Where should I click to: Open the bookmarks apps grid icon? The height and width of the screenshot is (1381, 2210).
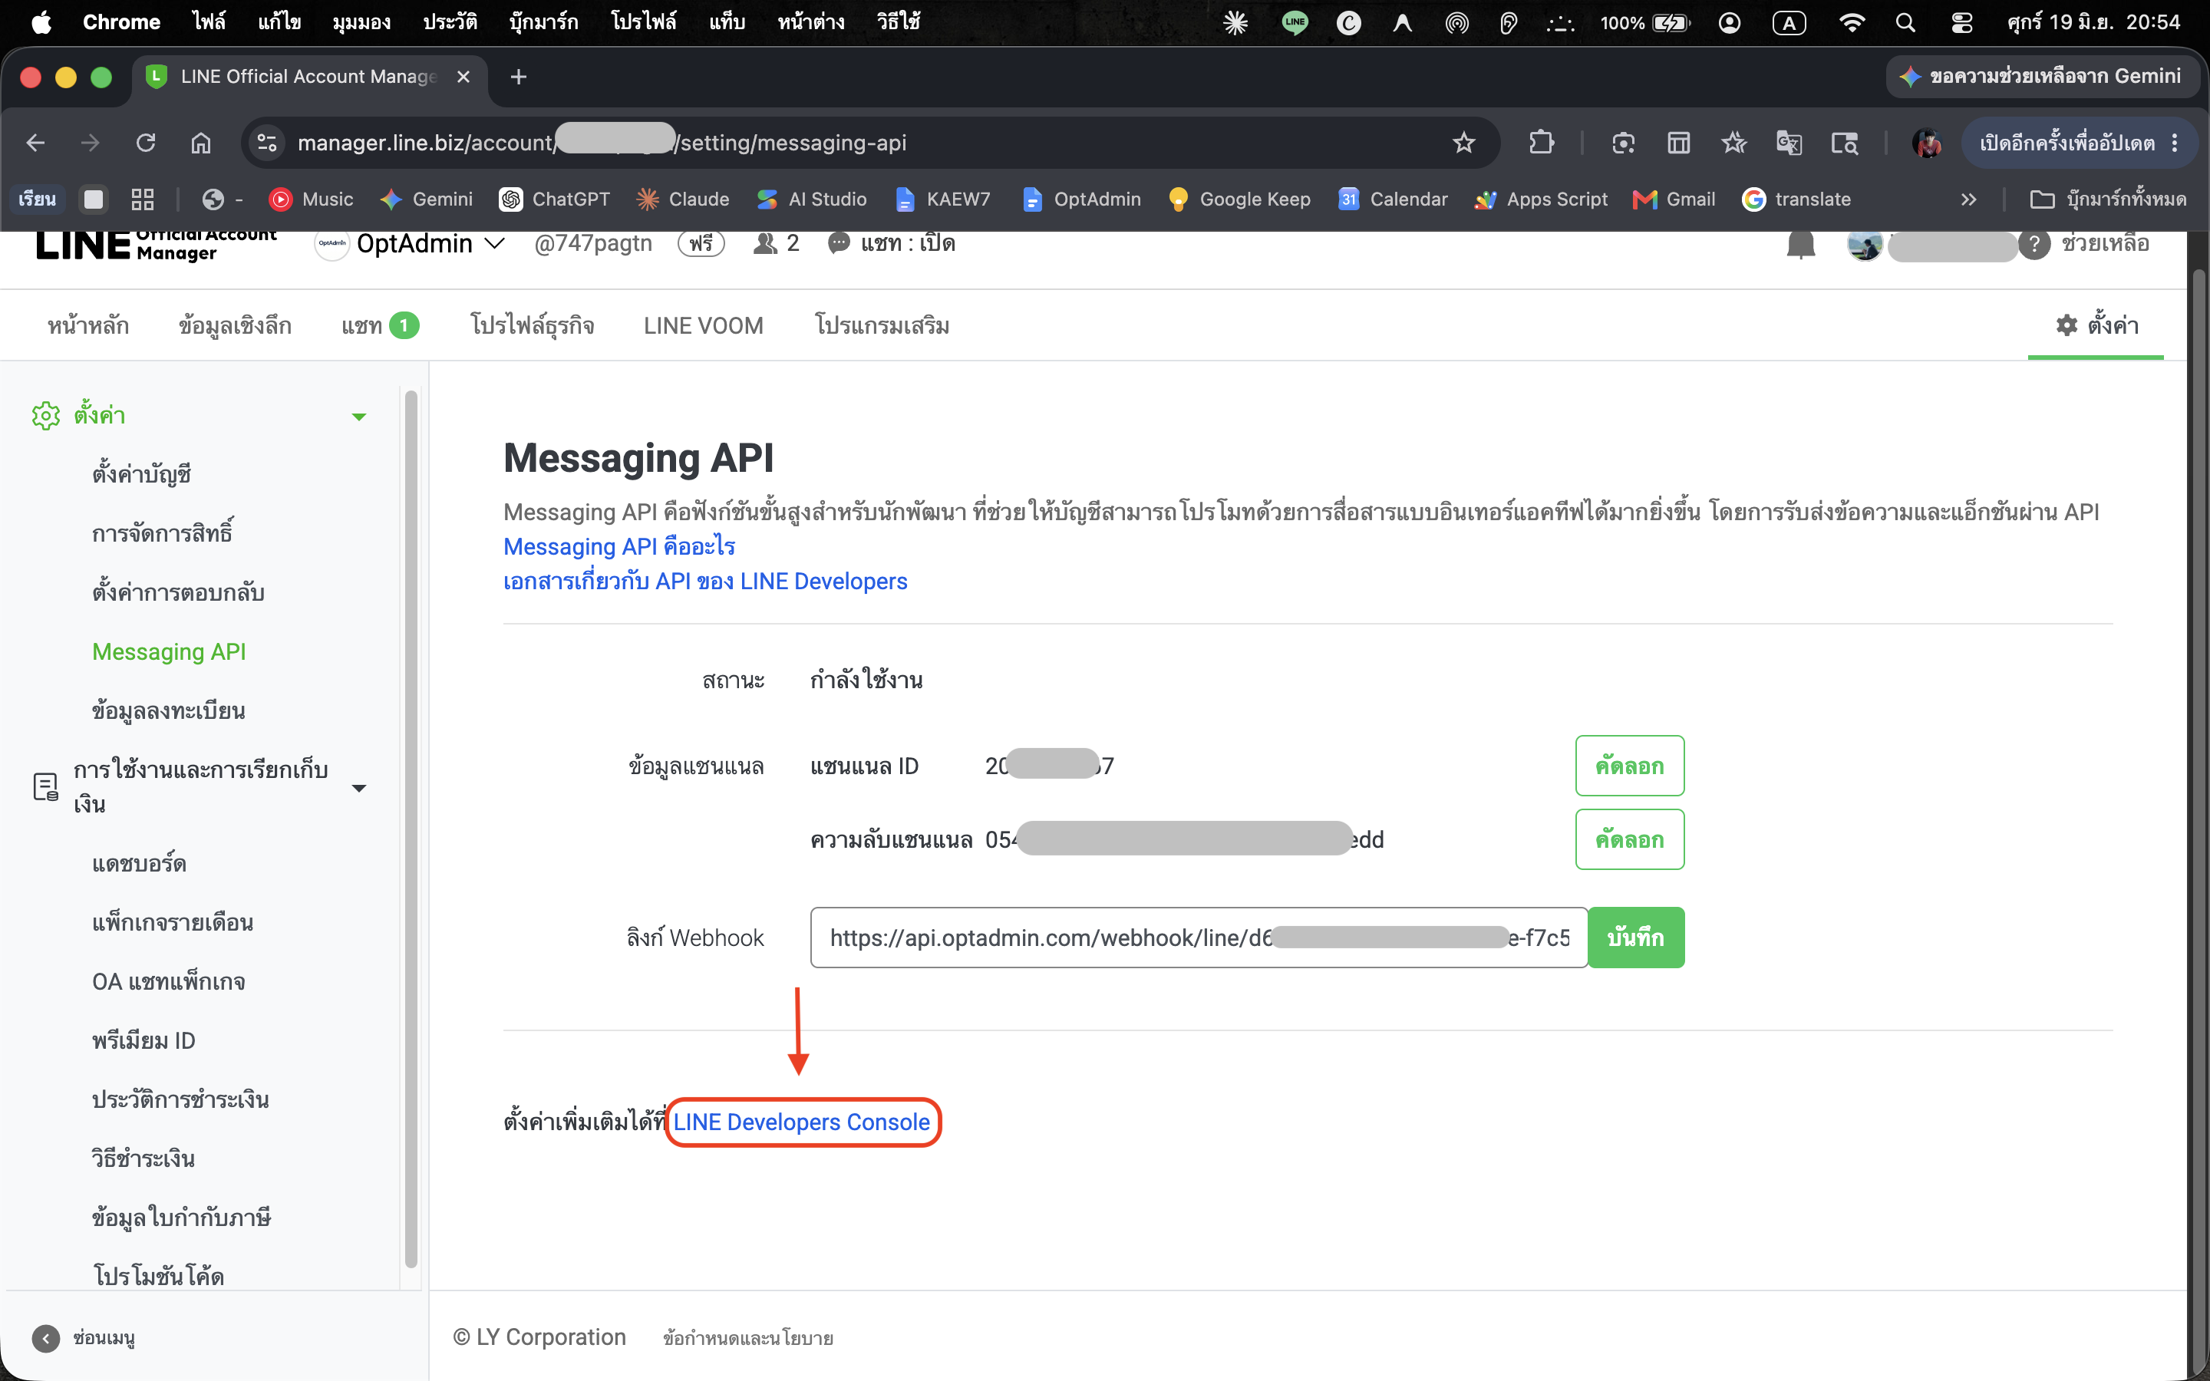143,199
